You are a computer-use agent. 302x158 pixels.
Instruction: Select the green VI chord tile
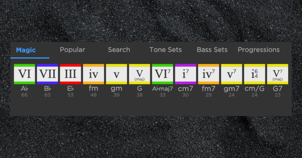pos(24,74)
